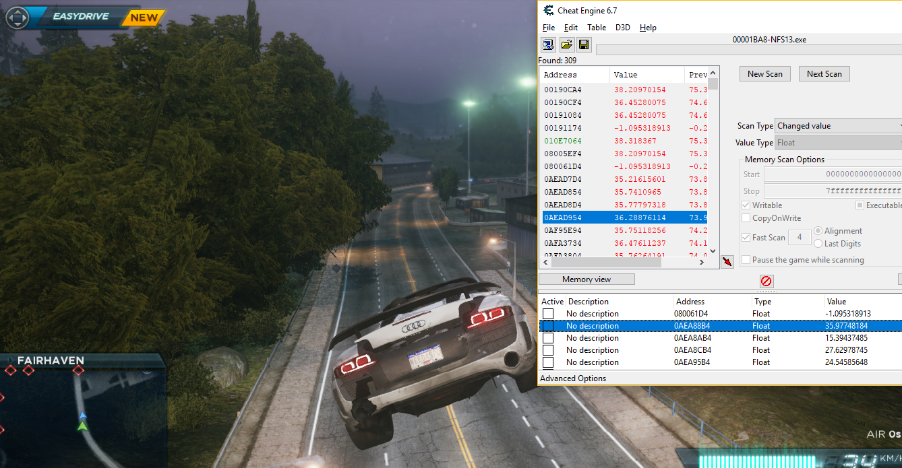
Task: Click value 27.62978745 in address list
Action: click(x=846, y=350)
